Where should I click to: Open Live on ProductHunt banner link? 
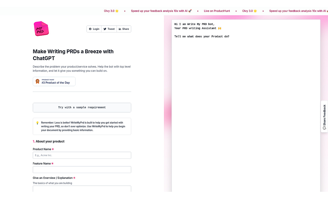pos(217,11)
